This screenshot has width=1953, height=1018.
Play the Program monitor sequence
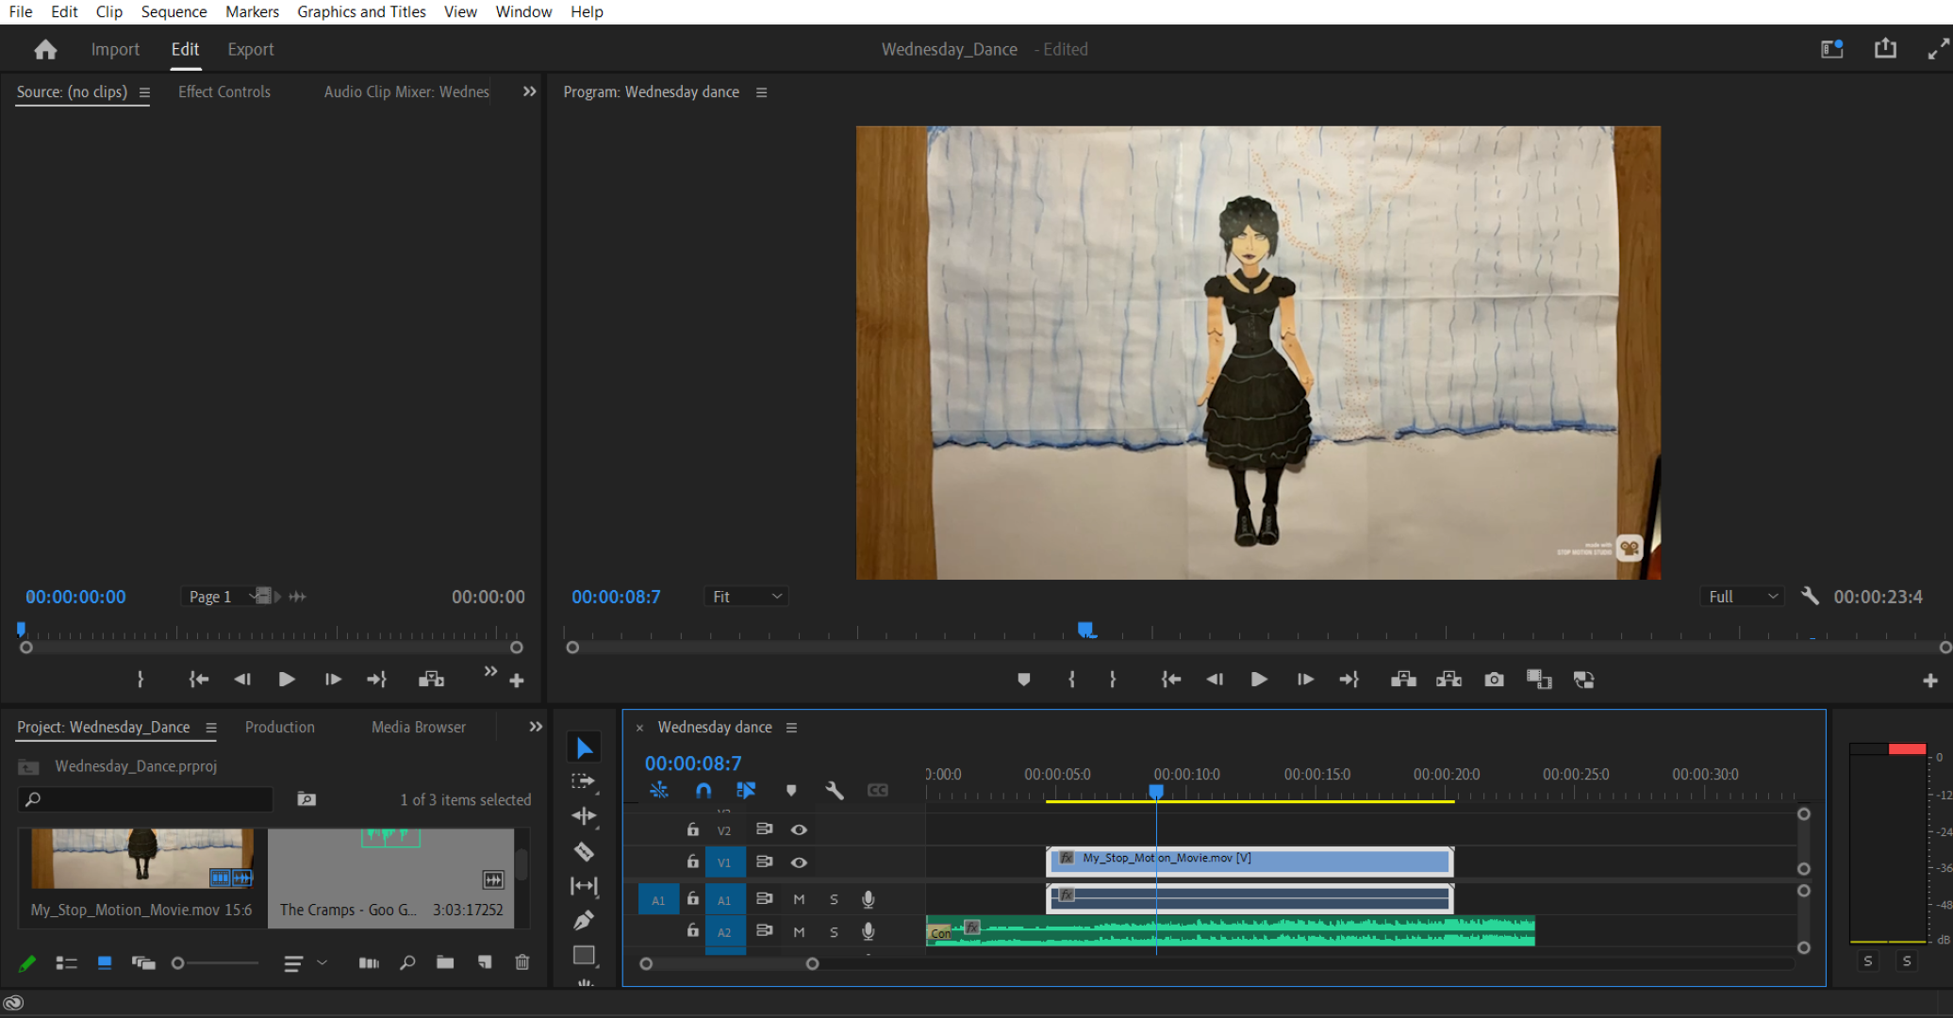pos(1258,680)
